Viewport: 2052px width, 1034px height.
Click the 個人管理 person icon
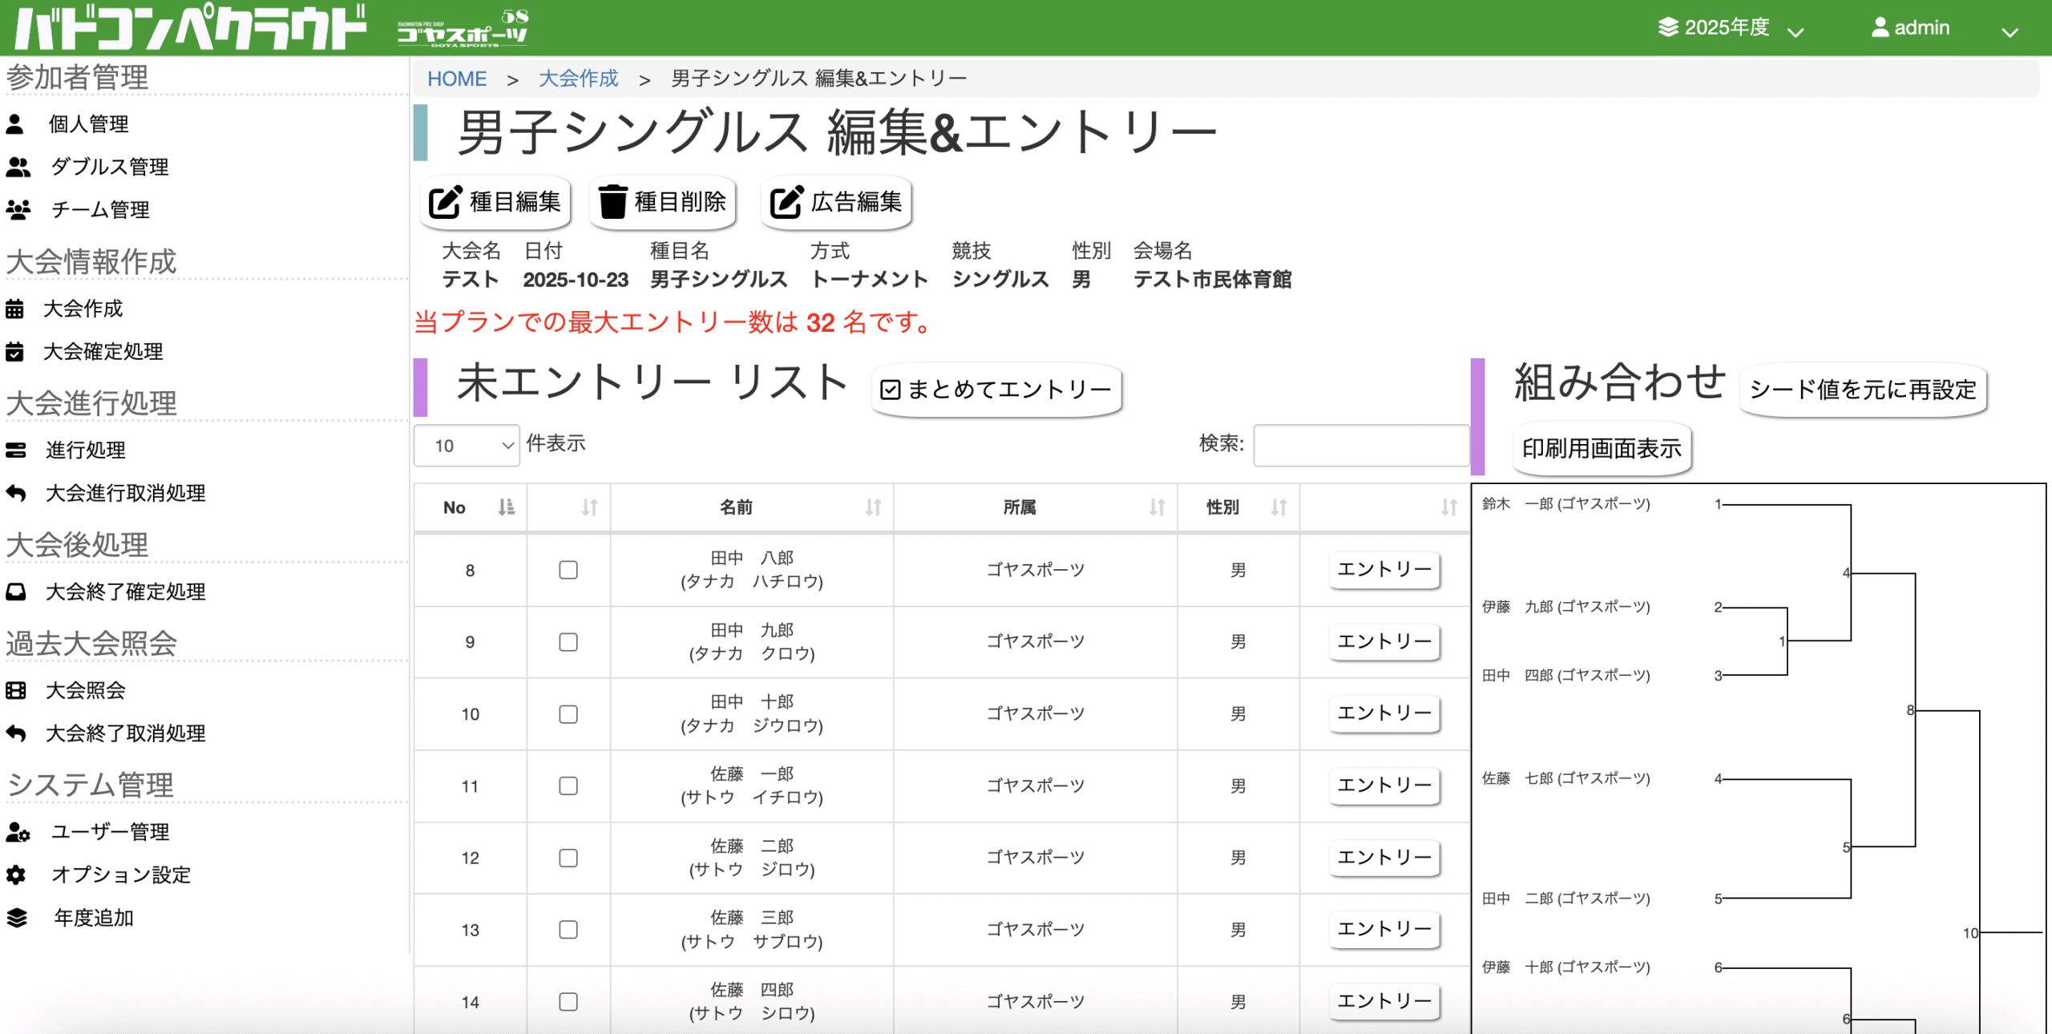pos(14,124)
